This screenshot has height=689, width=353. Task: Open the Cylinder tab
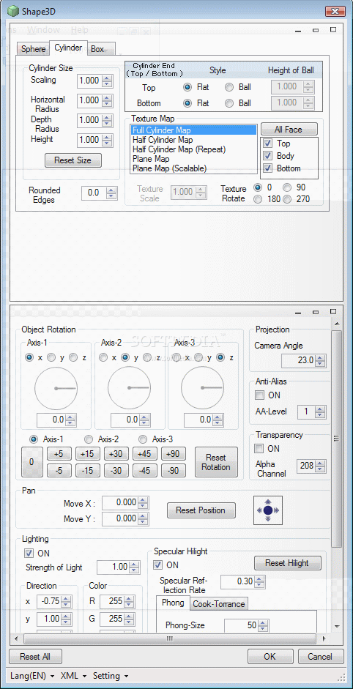(x=68, y=48)
